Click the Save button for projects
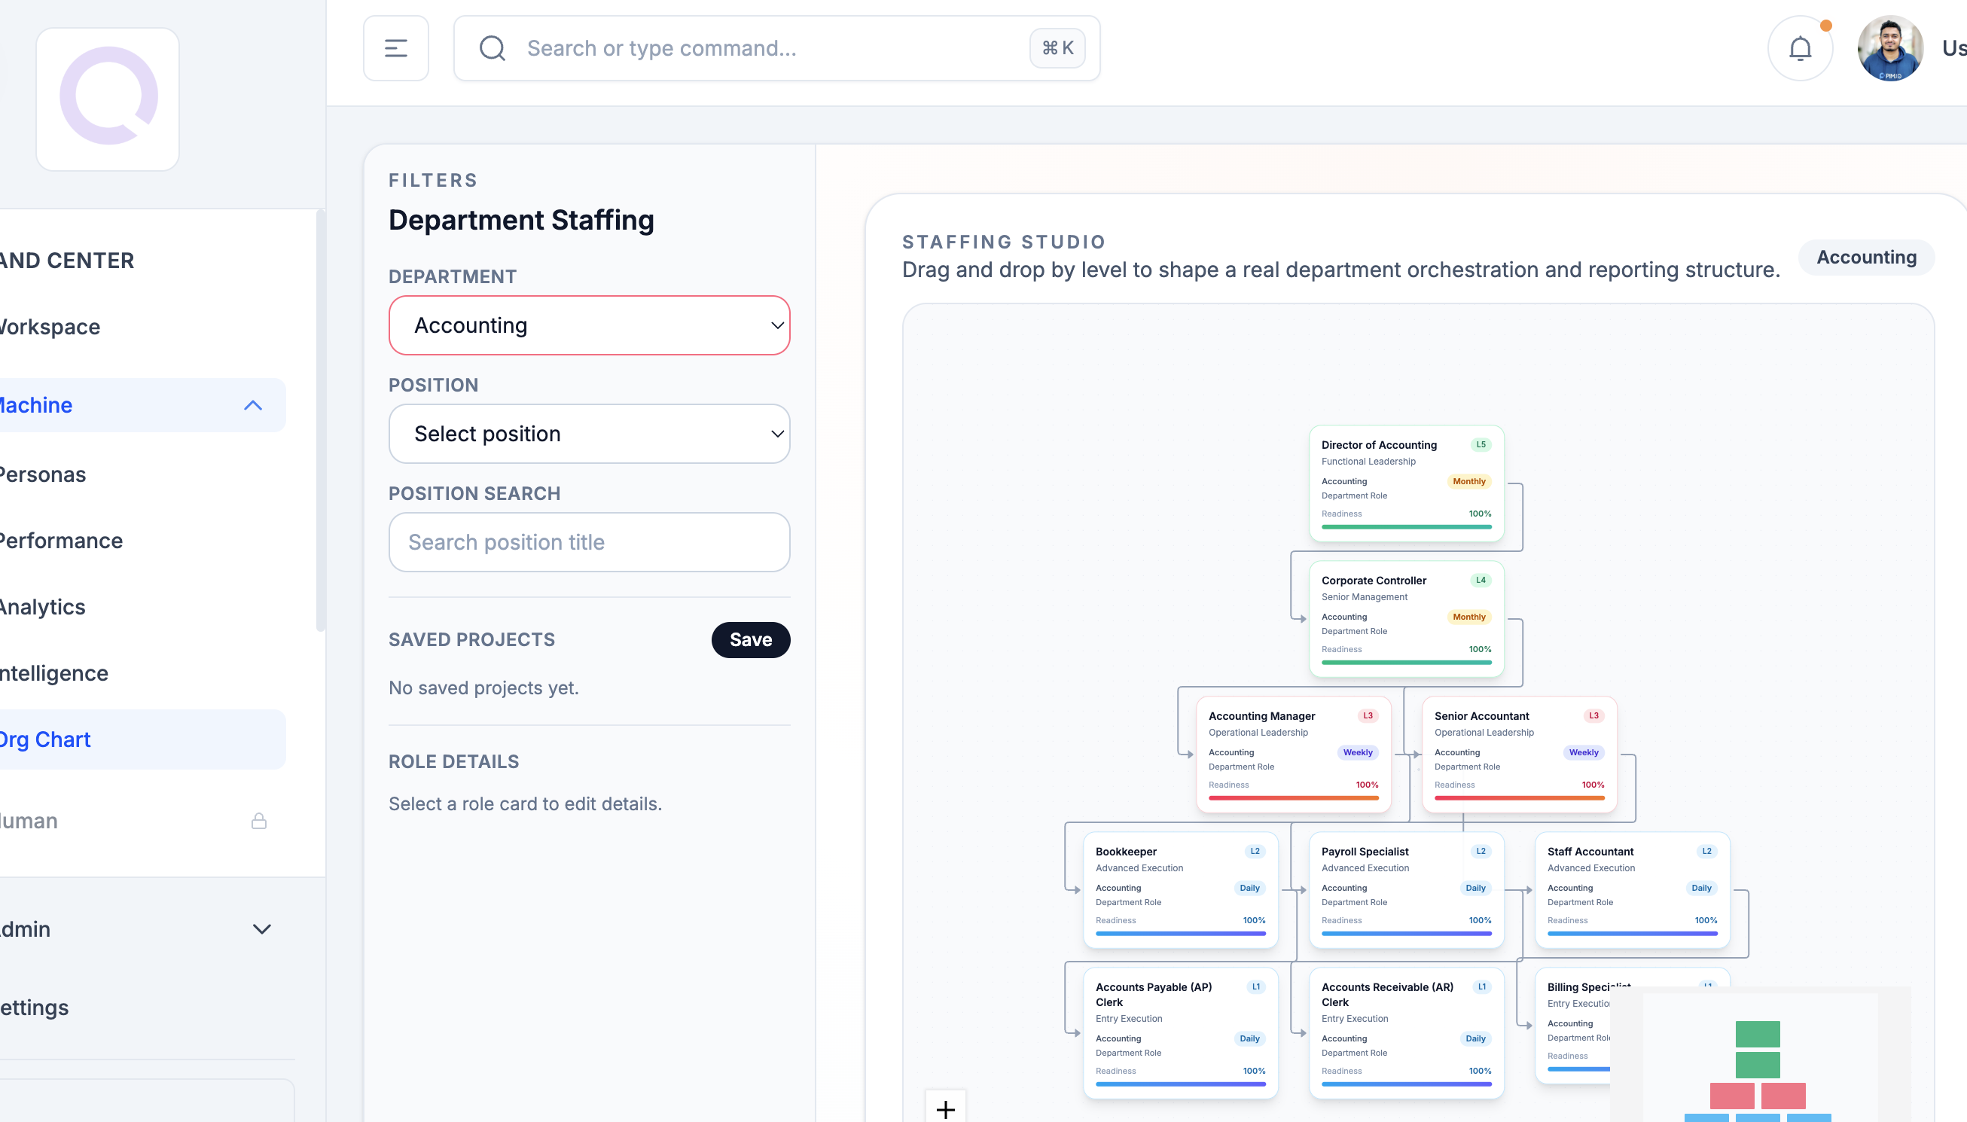 pyautogui.click(x=751, y=639)
